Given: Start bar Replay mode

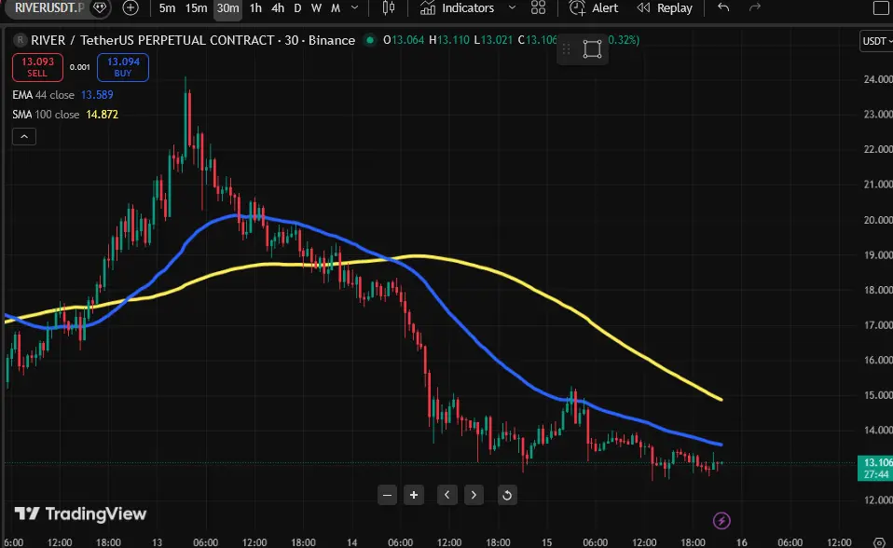Looking at the screenshot, I should [665, 8].
